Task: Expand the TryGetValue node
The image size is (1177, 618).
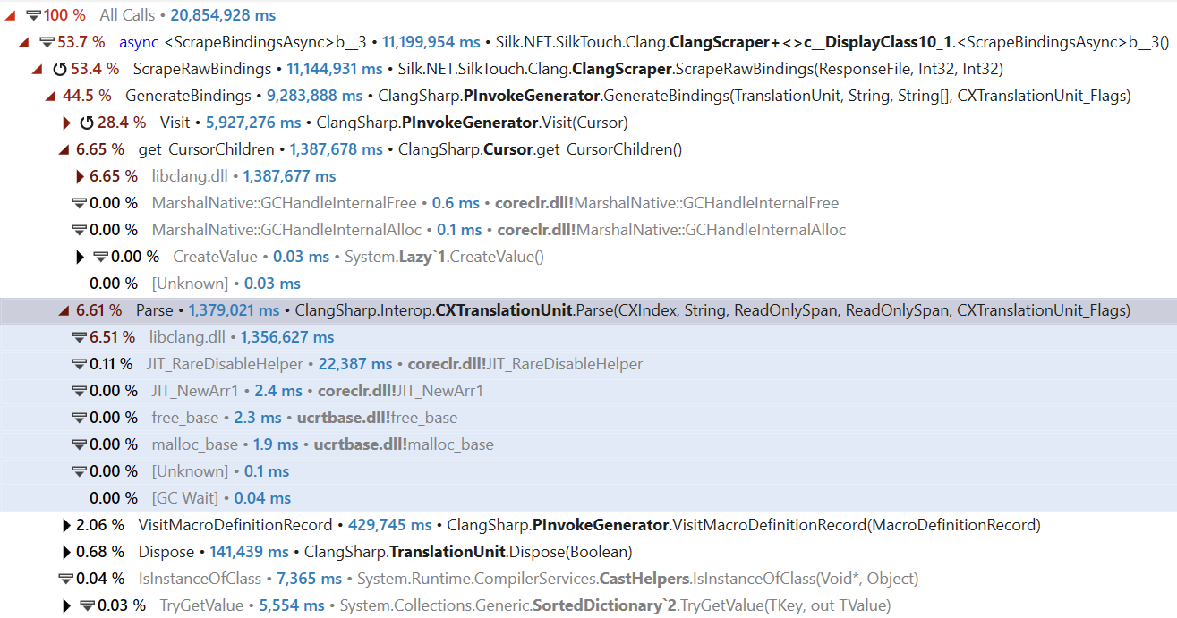Action: coord(66,605)
